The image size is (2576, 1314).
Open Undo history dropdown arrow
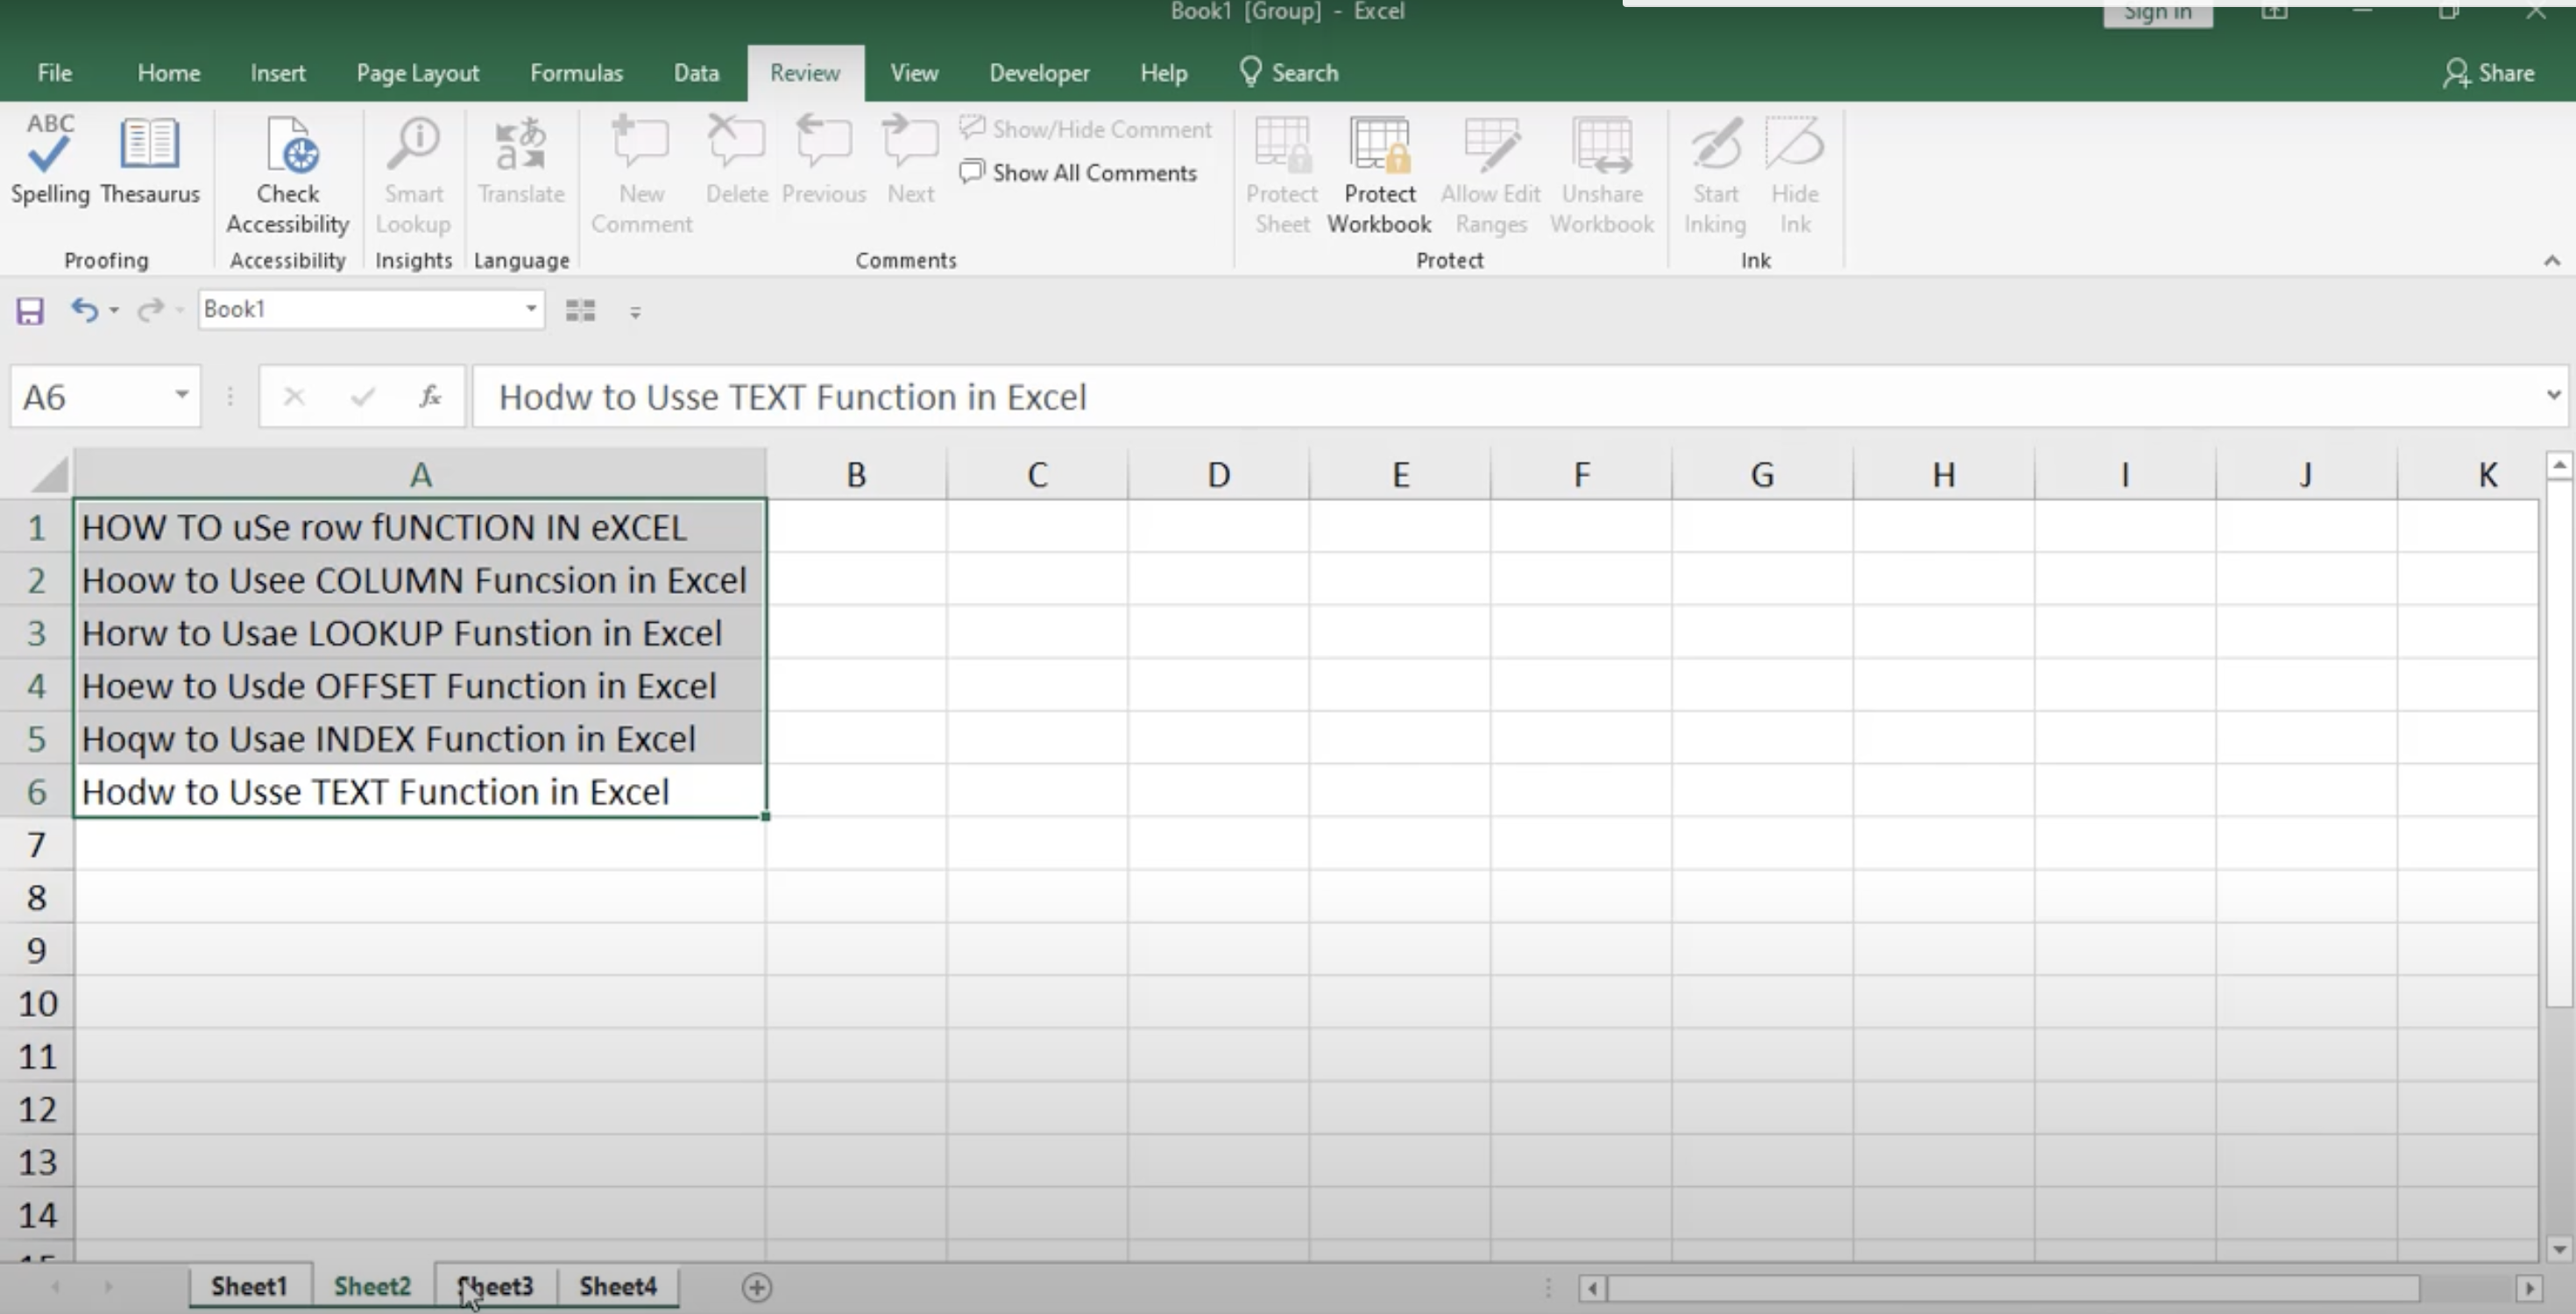click(114, 311)
